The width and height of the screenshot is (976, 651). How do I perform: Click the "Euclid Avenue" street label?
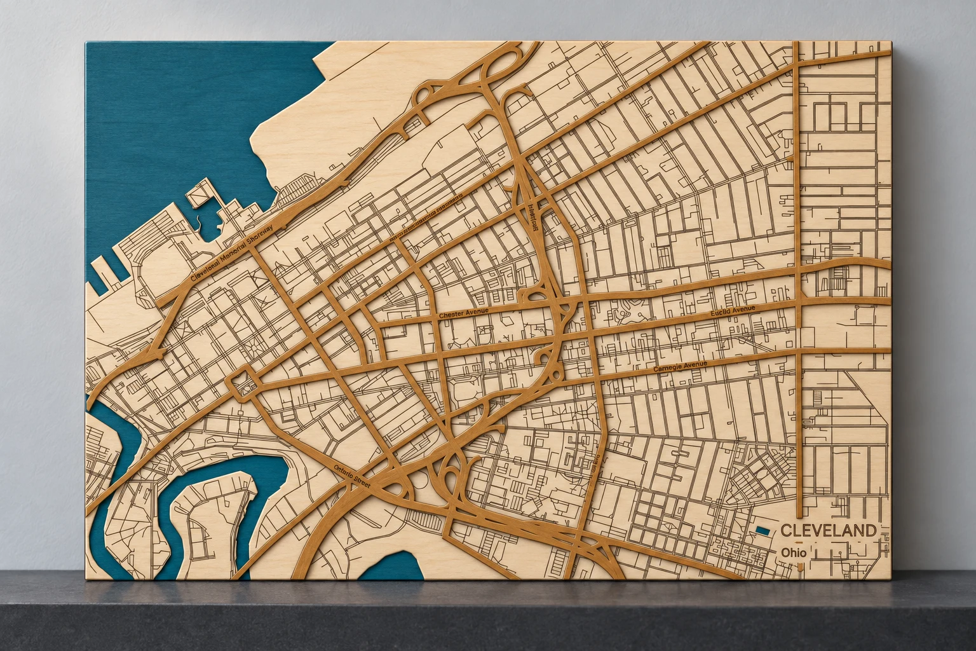point(733,311)
